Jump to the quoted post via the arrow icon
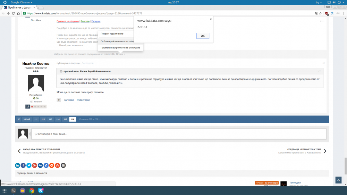The image size is (347, 195). click(319, 71)
